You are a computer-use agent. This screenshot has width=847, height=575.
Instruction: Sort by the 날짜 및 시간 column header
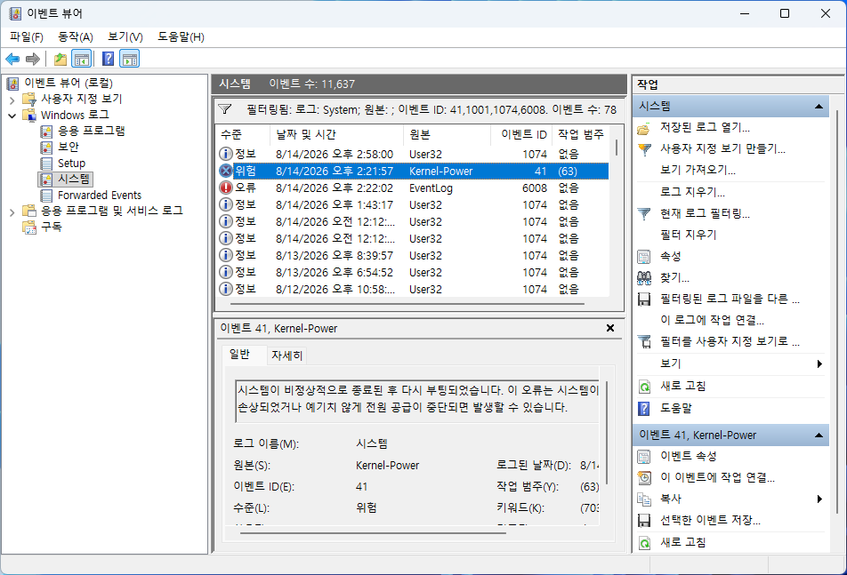pyautogui.click(x=336, y=134)
